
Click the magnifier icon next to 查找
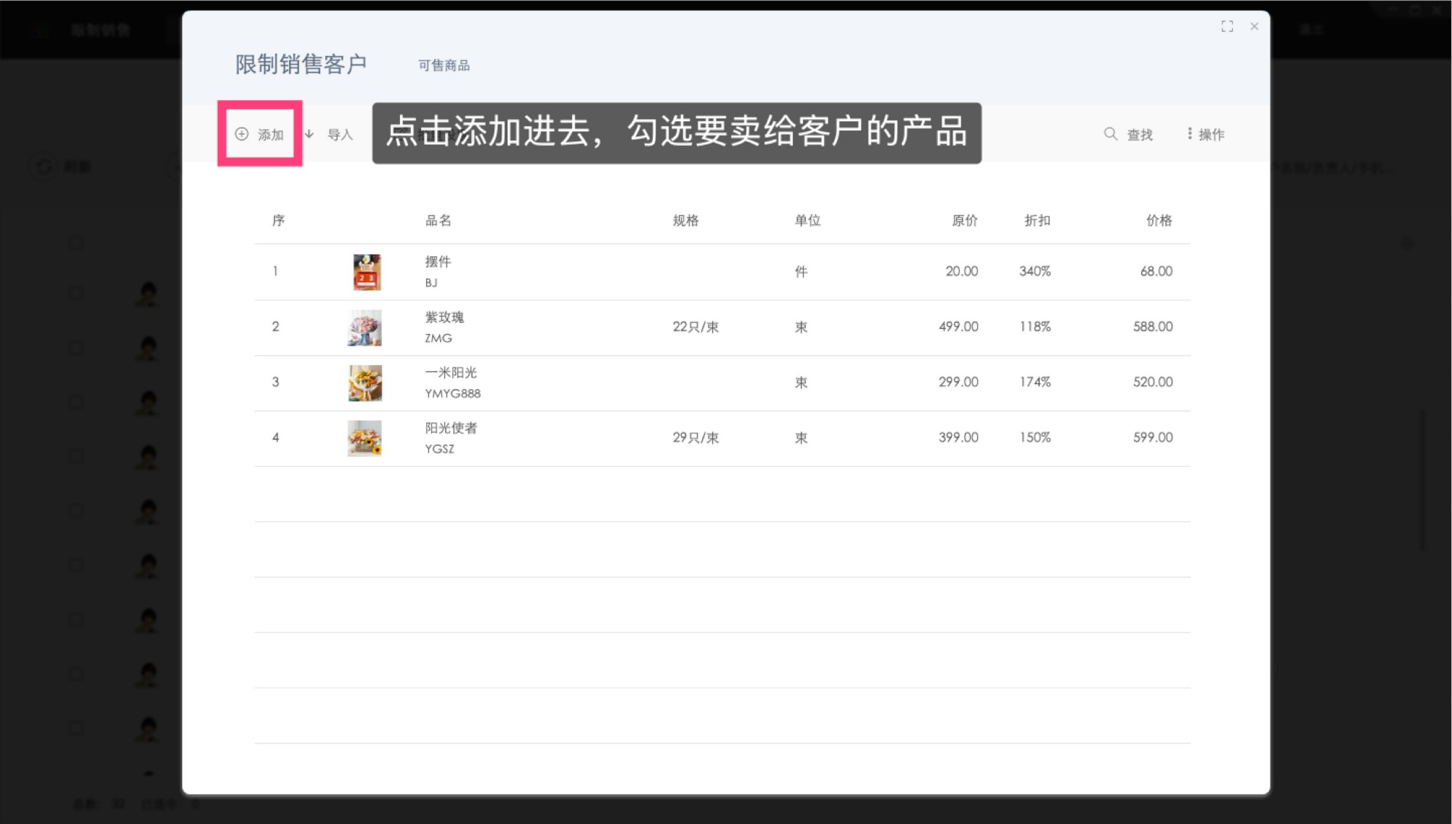point(1110,134)
